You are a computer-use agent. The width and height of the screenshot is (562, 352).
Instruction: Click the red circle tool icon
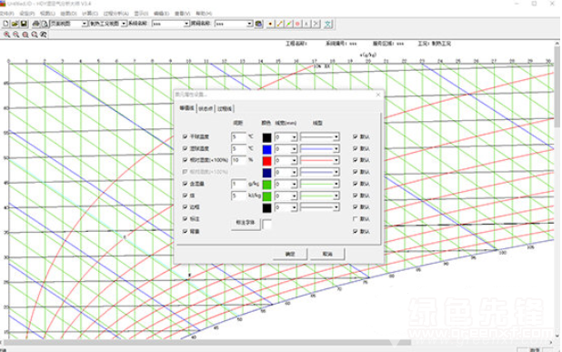click(x=297, y=24)
